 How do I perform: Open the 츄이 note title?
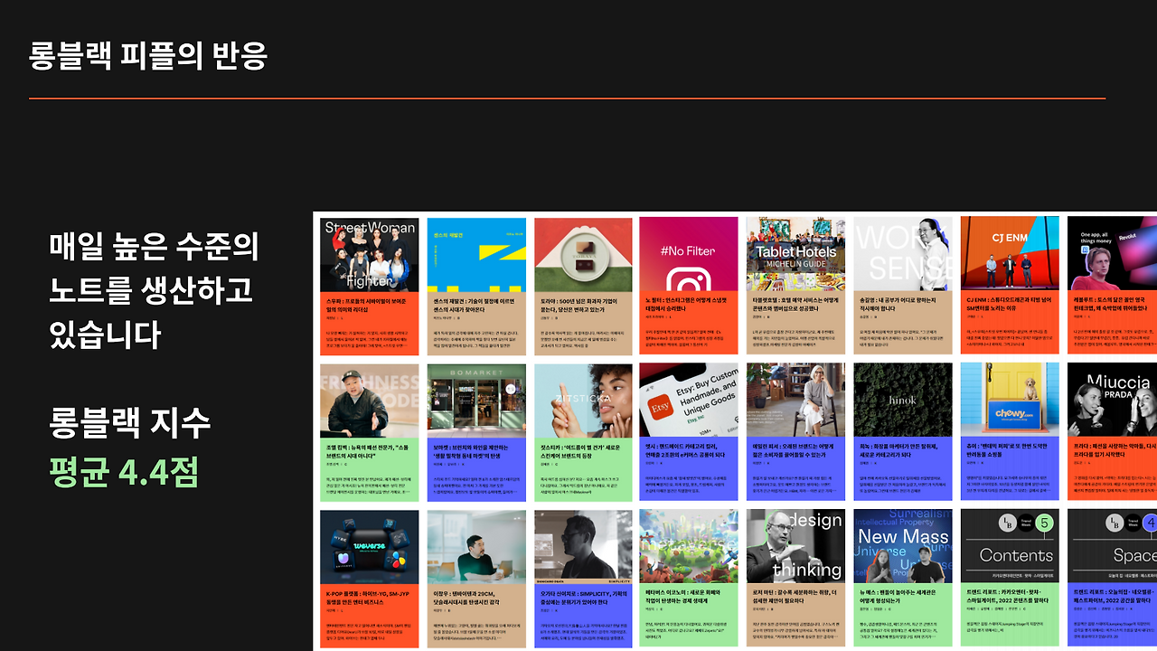click(1009, 450)
